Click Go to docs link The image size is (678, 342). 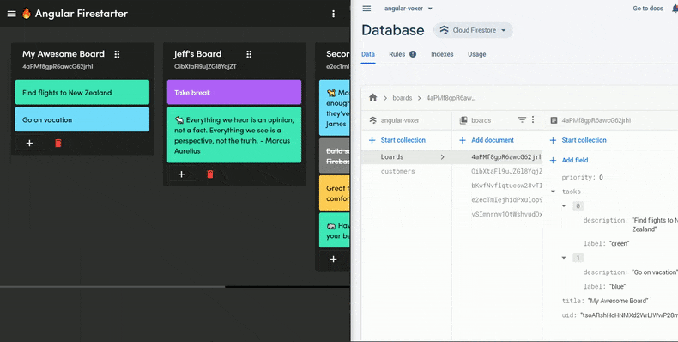point(648,9)
